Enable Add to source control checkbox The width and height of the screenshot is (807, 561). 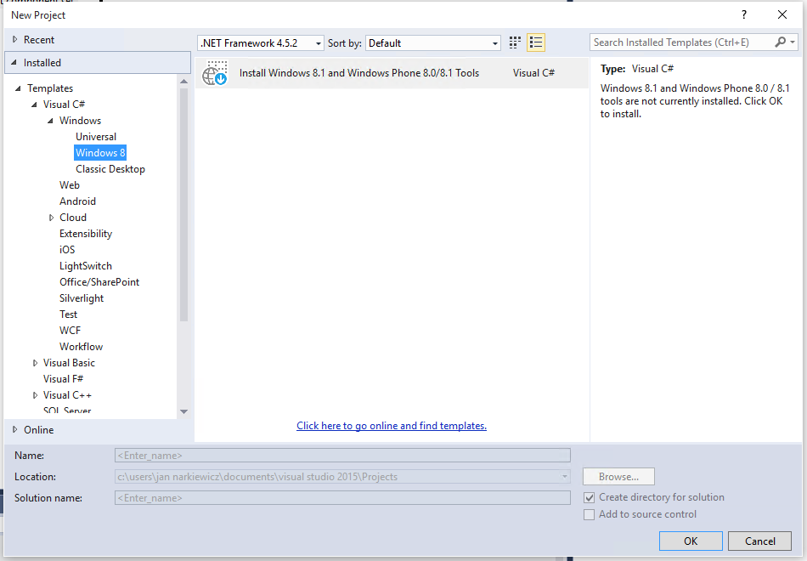(590, 514)
